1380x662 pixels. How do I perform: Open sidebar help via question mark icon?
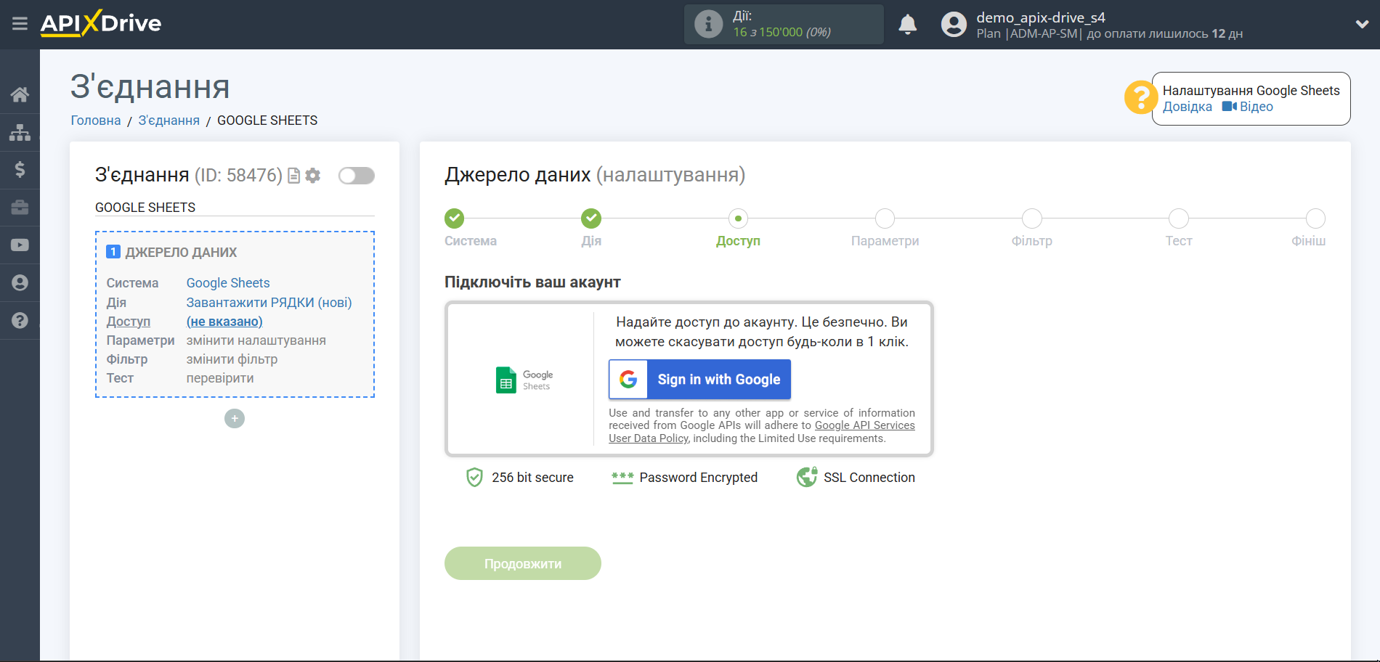click(20, 320)
